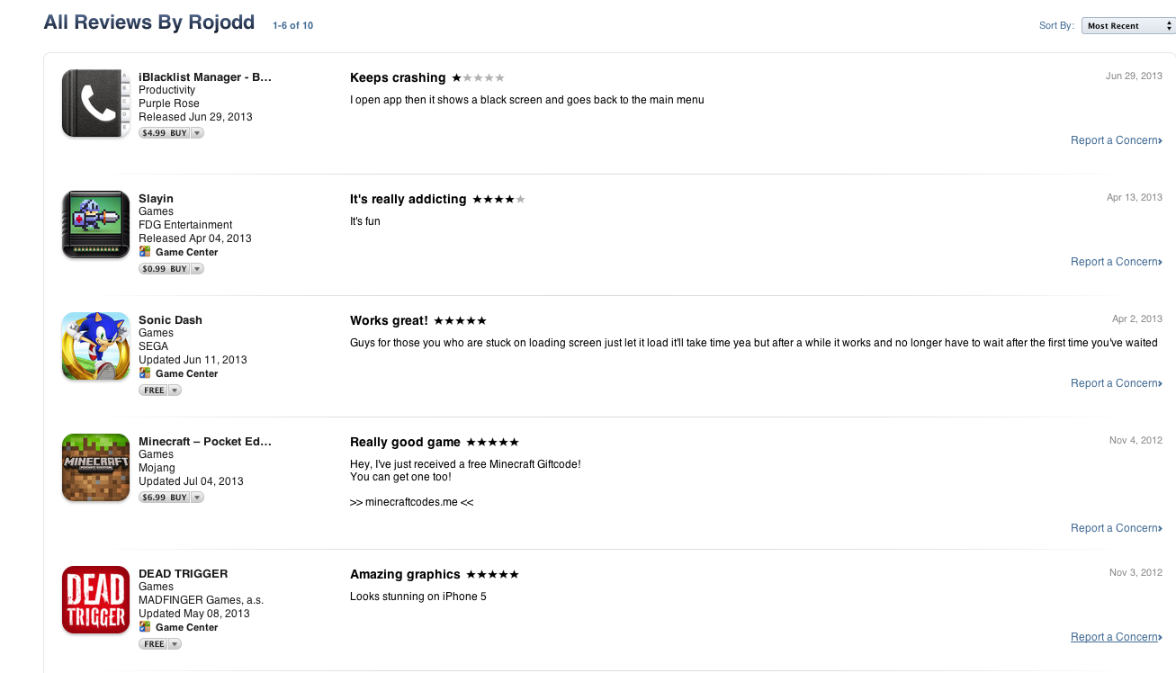This screenshot has width=1176, height=673.
Task: Expand arrow beside Sonic Dash FREE button
Action: pos(175,390)
